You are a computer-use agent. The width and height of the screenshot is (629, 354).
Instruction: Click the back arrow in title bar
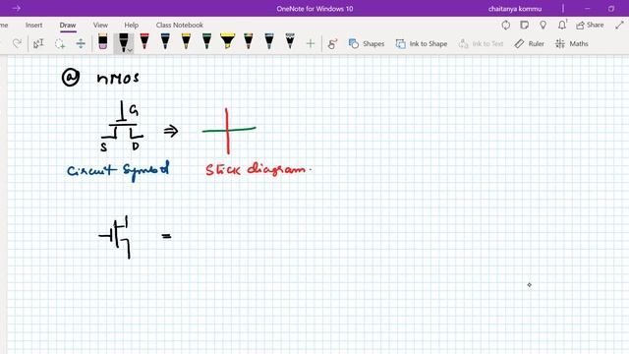pos(16,8)
